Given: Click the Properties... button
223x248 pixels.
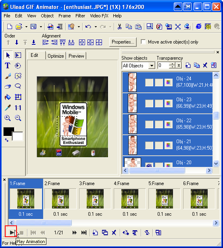Looking at the screenshot, I should [x=123, y=42].
